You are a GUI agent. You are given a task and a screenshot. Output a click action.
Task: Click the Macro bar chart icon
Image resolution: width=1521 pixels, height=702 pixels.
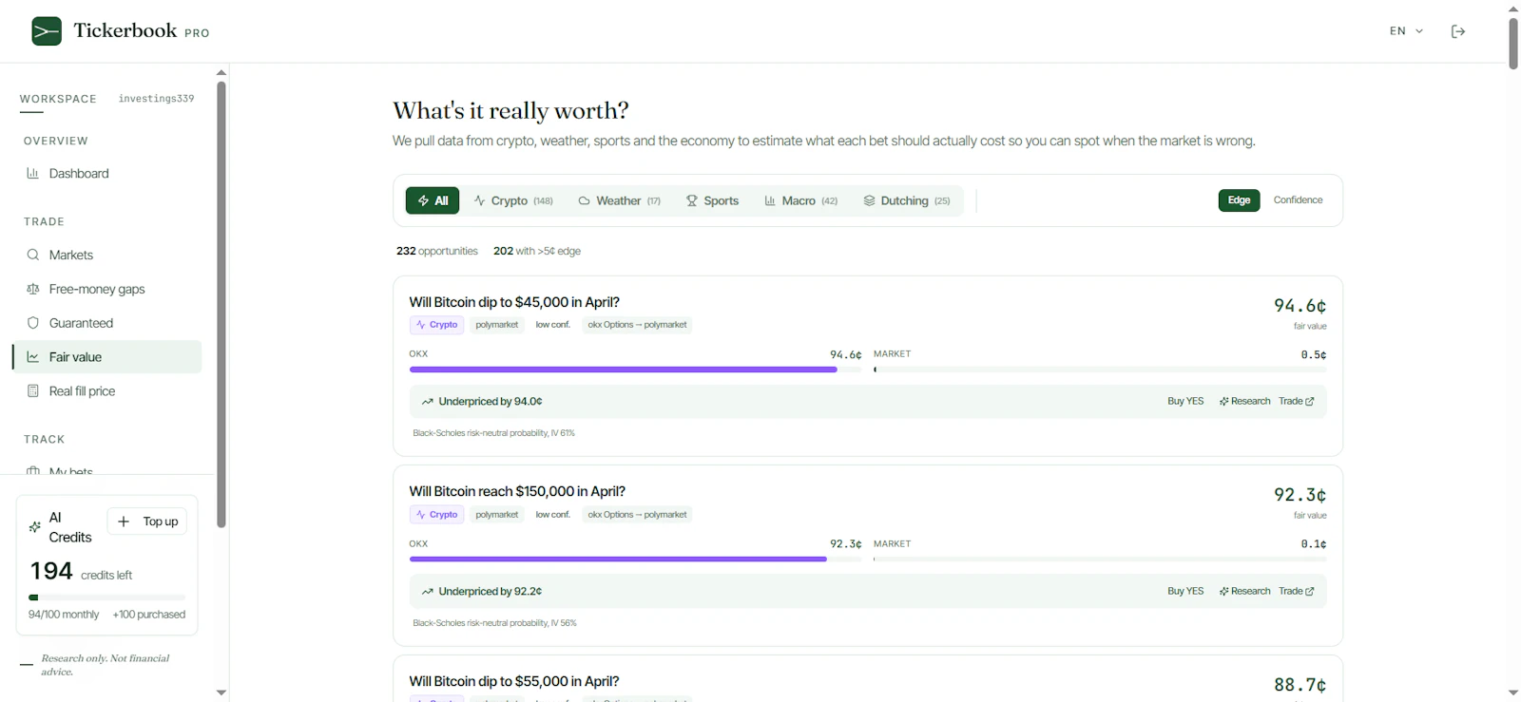pyautogui.click(x=770, y=200)
